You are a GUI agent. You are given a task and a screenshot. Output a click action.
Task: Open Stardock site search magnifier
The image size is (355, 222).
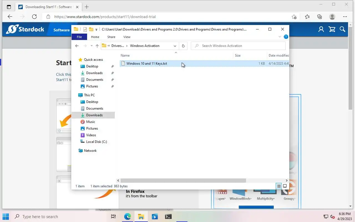click(342, 29)
